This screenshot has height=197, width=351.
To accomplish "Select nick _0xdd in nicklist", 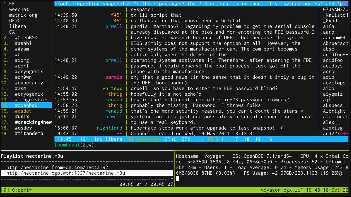I will tap(330, 21).
